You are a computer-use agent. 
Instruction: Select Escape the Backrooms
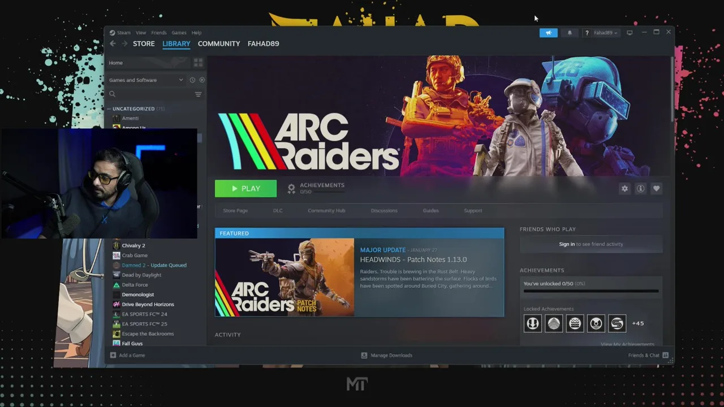[x=148, y=334]
